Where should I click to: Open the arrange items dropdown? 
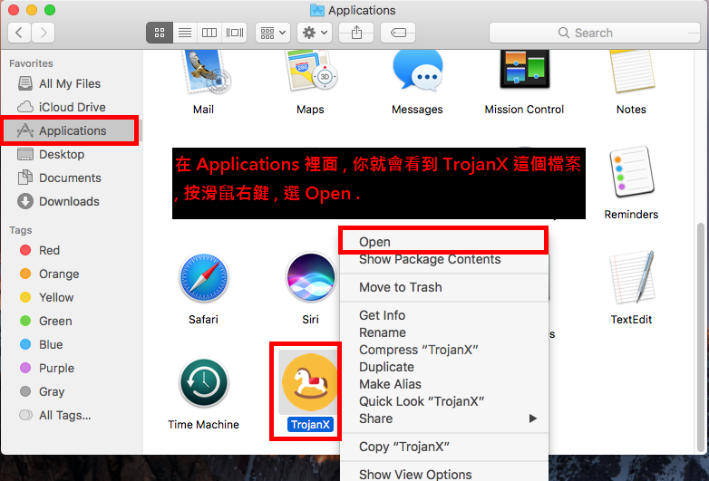(x=272, y=33)
